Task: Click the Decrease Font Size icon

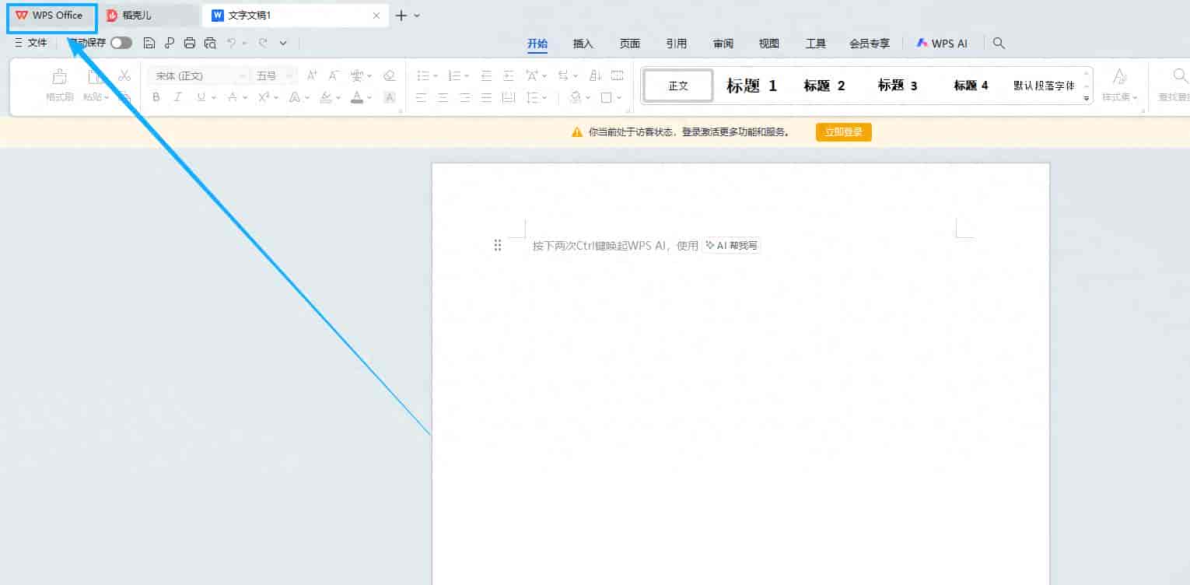Action: (x=334, y=75)
